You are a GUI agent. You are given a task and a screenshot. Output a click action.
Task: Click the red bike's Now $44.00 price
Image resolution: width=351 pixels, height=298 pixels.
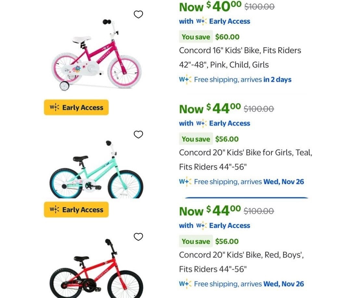pyautogui.click(x=210, y=211)
